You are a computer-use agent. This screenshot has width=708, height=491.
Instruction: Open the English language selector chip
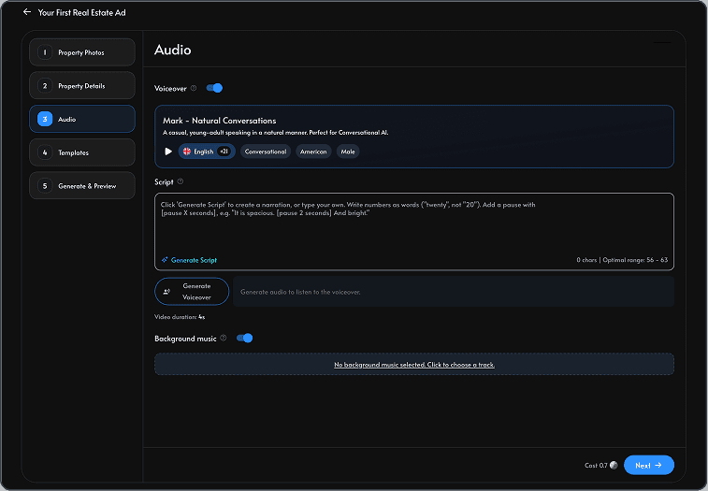207,152
